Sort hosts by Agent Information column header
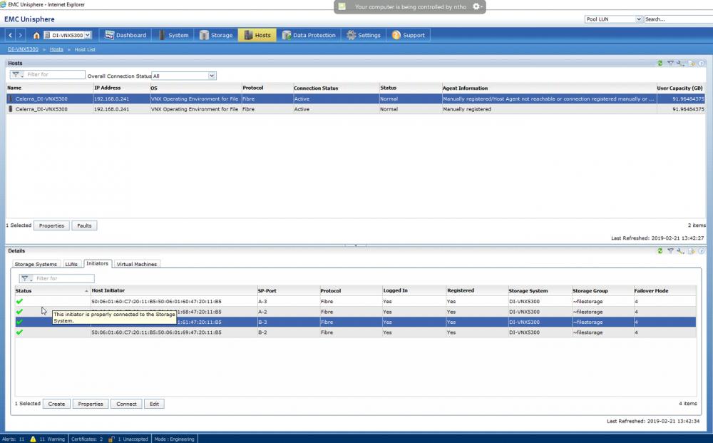Screen dimensions: 713x443 click(x=548, y=88)
